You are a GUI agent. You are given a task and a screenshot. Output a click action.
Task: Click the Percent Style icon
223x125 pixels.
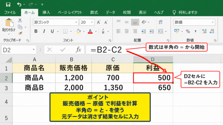[188, 31]
